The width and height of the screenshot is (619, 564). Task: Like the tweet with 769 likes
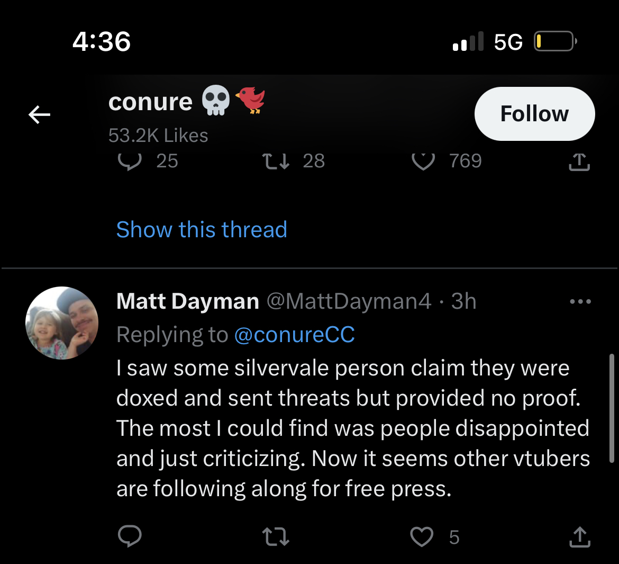pyautogui.click(x=423, y=161)
